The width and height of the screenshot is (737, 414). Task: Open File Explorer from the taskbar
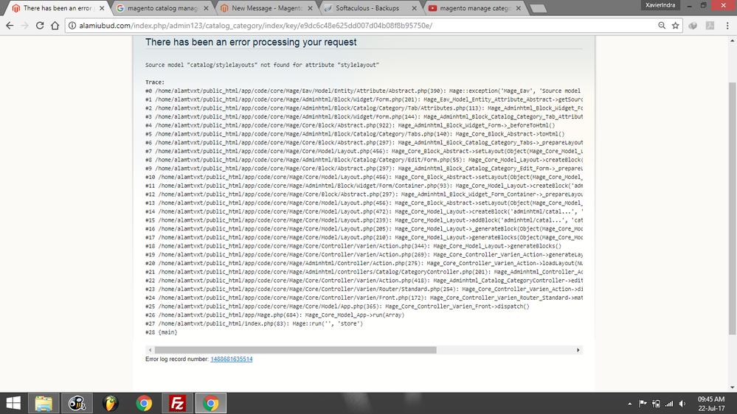43,403
